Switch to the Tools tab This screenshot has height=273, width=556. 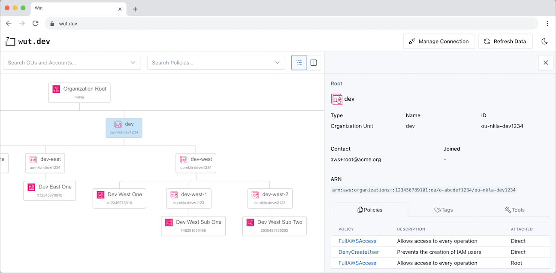(x=514, y=209)
